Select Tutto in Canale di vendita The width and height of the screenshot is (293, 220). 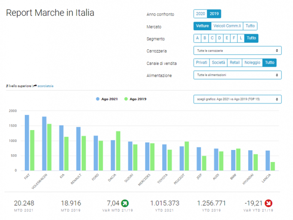tap(269, 63)
